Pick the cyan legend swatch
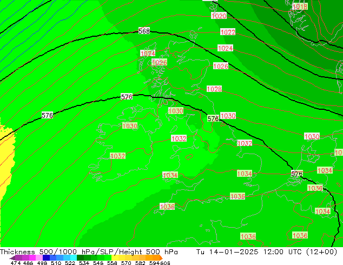 74,257
